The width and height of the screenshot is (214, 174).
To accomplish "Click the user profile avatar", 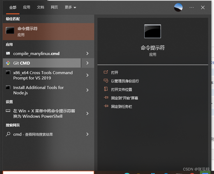I will (x=178, y=7).
